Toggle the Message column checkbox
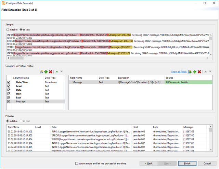 coord(9,102)
